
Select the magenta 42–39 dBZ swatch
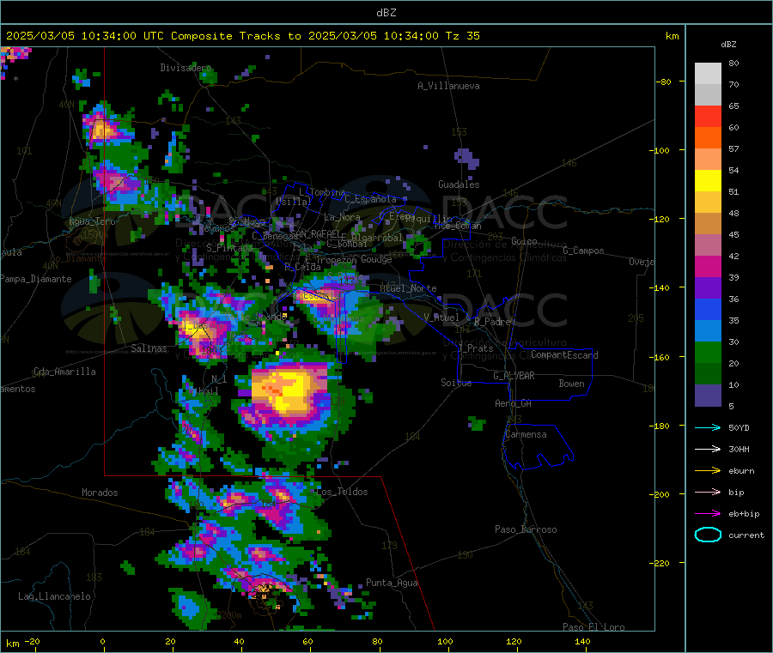click(708, 267)
